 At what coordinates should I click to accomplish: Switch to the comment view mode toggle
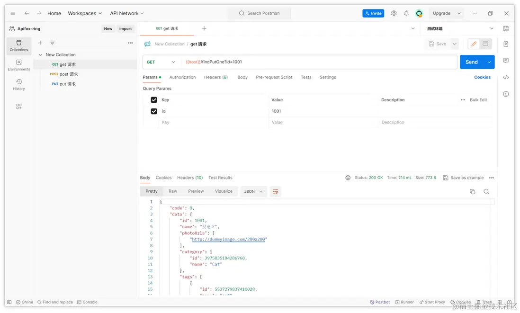[485, 44]
